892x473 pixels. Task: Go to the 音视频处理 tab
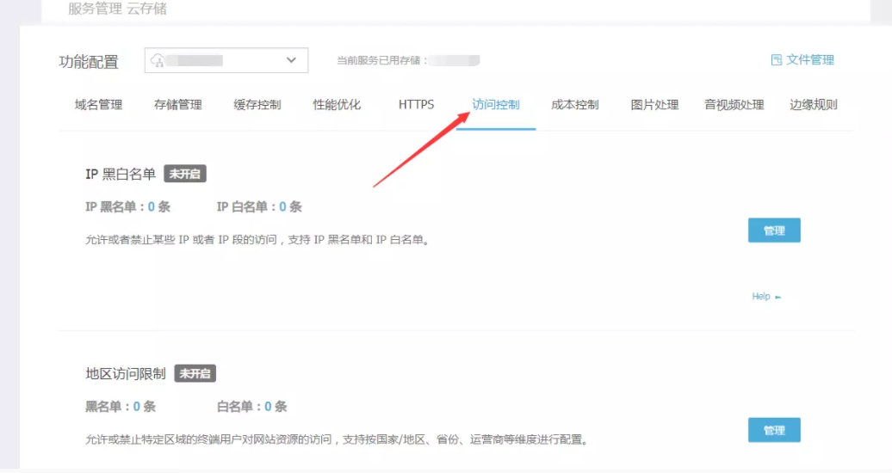(x=734, y=105)
